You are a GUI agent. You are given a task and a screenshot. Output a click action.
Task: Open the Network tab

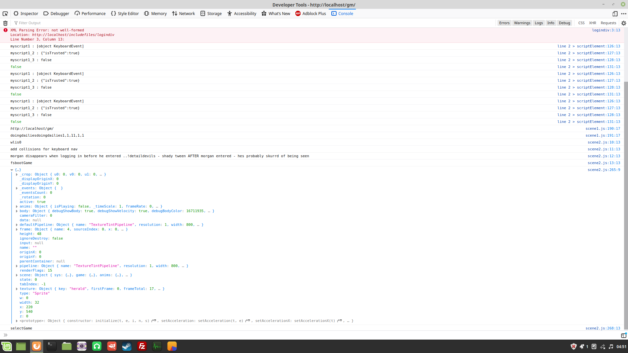point(183,13)
